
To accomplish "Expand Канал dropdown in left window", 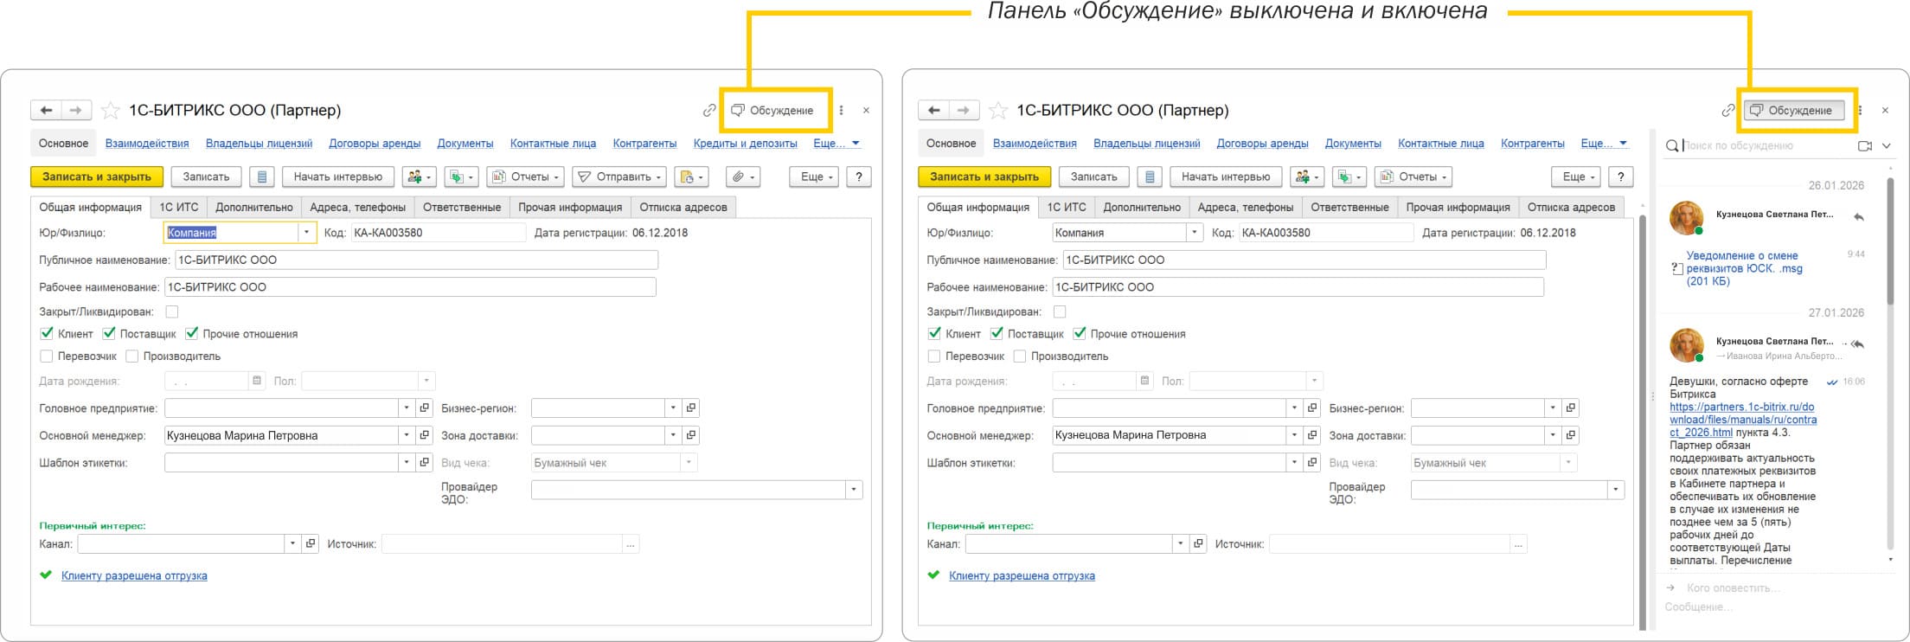I will 292,543.
